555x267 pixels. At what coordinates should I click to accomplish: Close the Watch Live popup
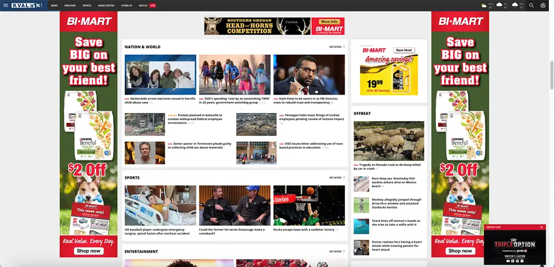point(541,227)
